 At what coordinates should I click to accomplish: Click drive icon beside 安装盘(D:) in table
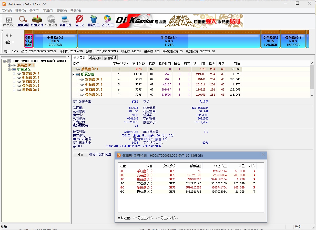(82, 79)
